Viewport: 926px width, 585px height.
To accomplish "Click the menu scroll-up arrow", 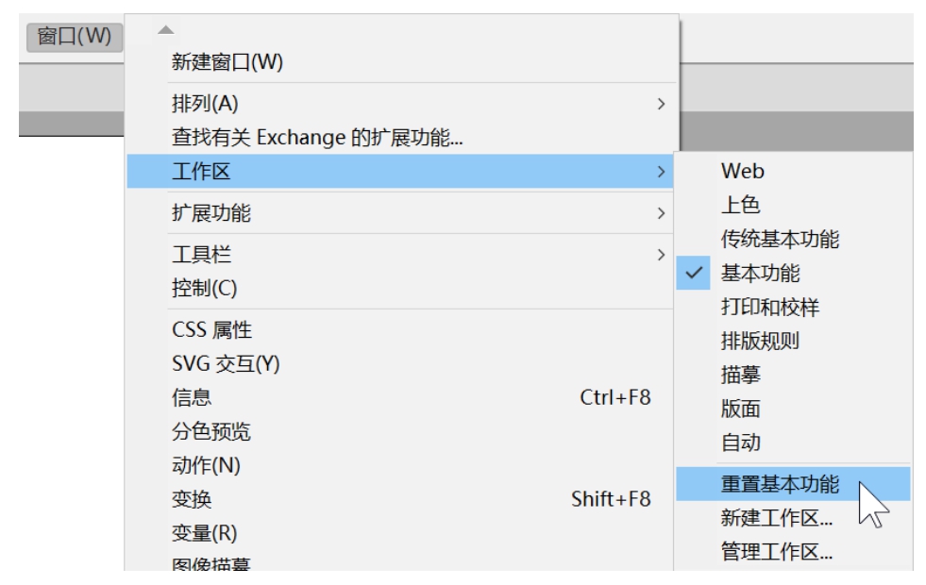I will tap(166, 30).
